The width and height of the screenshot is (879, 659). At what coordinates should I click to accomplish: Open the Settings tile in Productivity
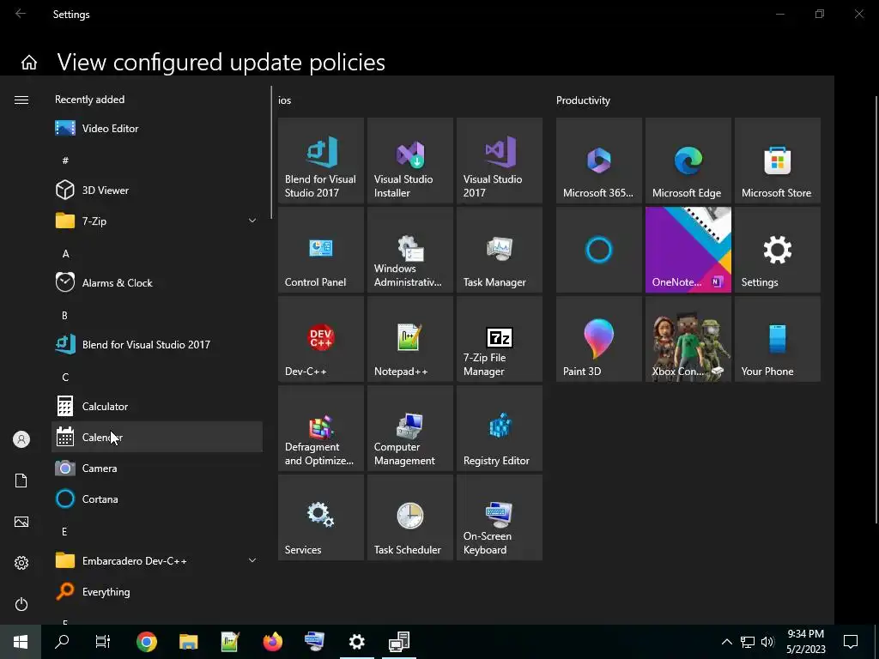pyautogui.click(x=778, y=250)
